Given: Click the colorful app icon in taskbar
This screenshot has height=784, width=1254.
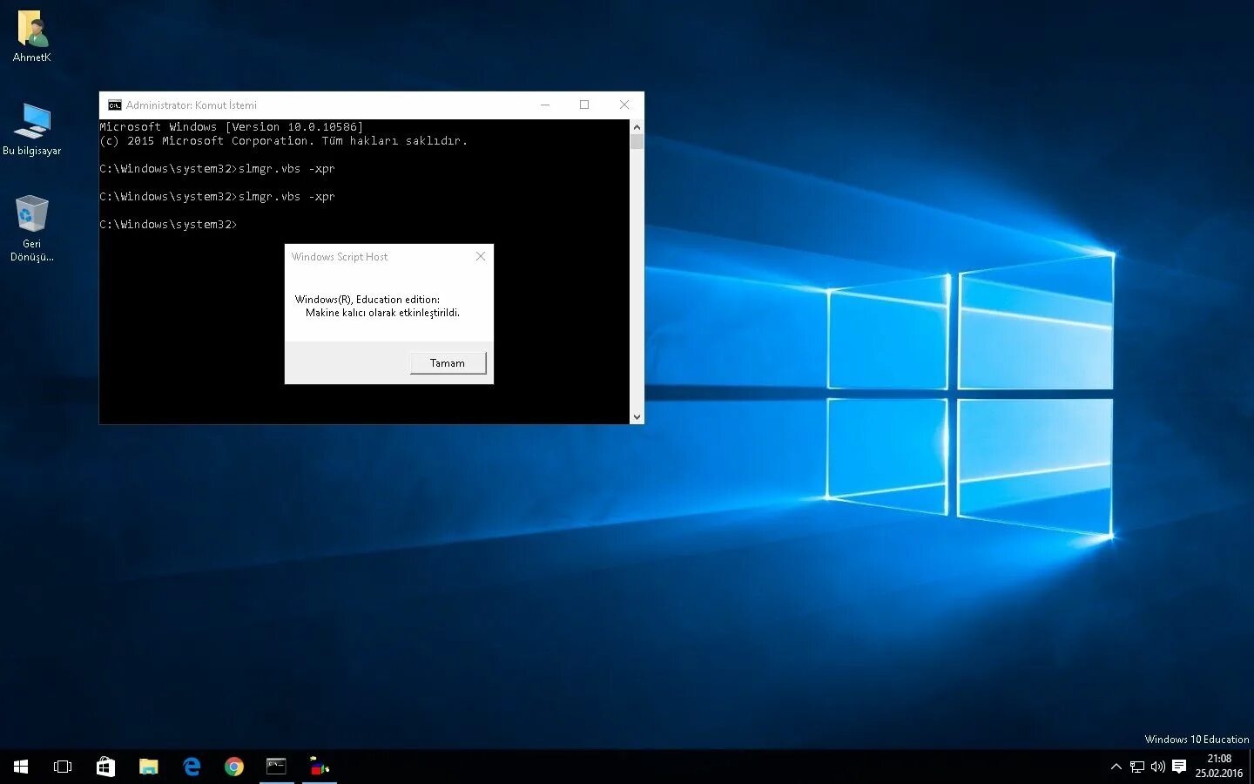Looking at the screenshot, I should (x=320, y=767).
